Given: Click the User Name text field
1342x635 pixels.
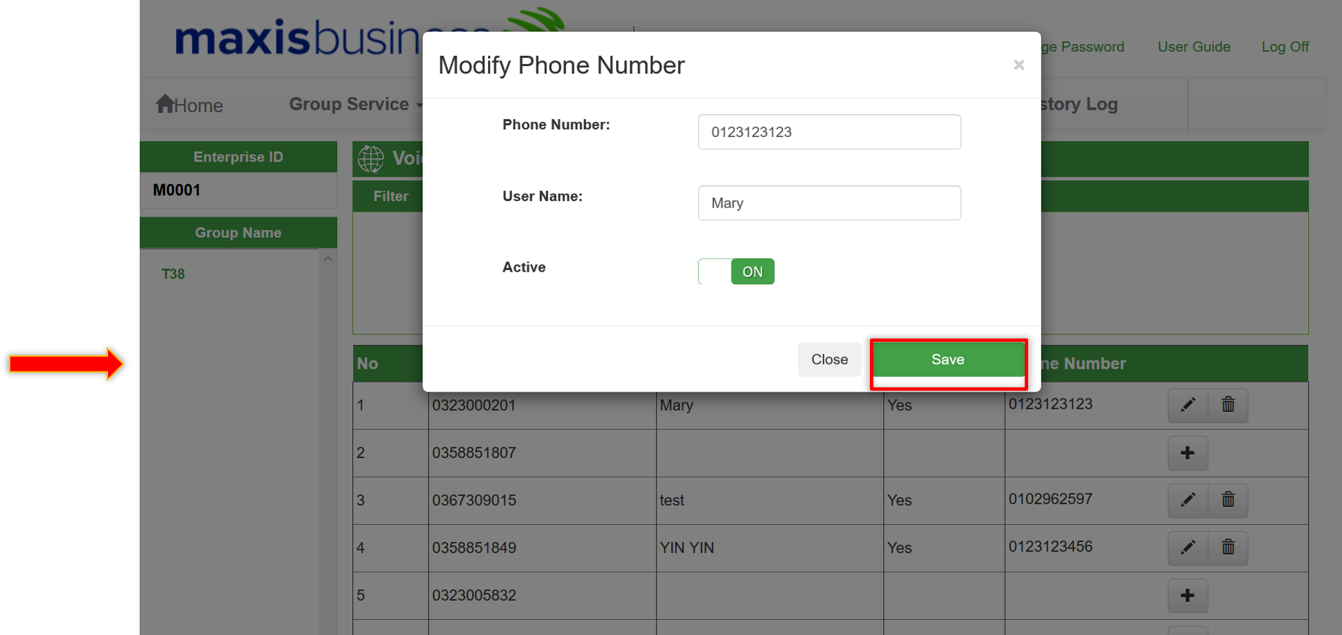Looking at the screenshot, I should point(829,202).
